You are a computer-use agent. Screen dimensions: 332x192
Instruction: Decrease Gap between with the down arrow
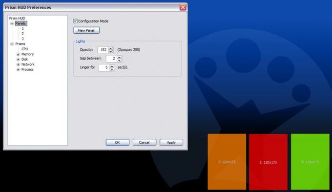[x=119, y=60]
